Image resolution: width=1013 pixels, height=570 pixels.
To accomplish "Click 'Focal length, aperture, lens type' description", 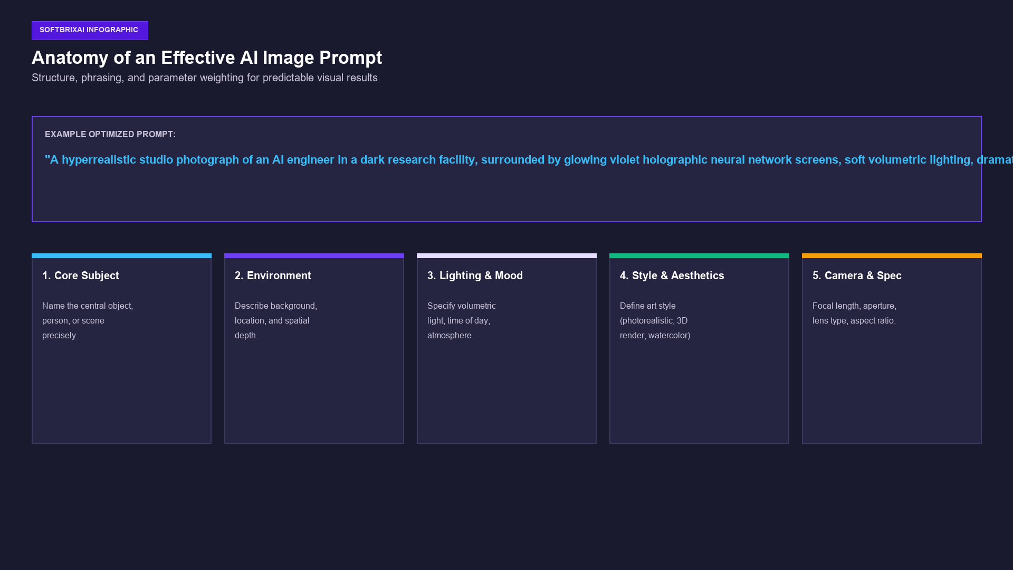I will [x=854, y=313].
